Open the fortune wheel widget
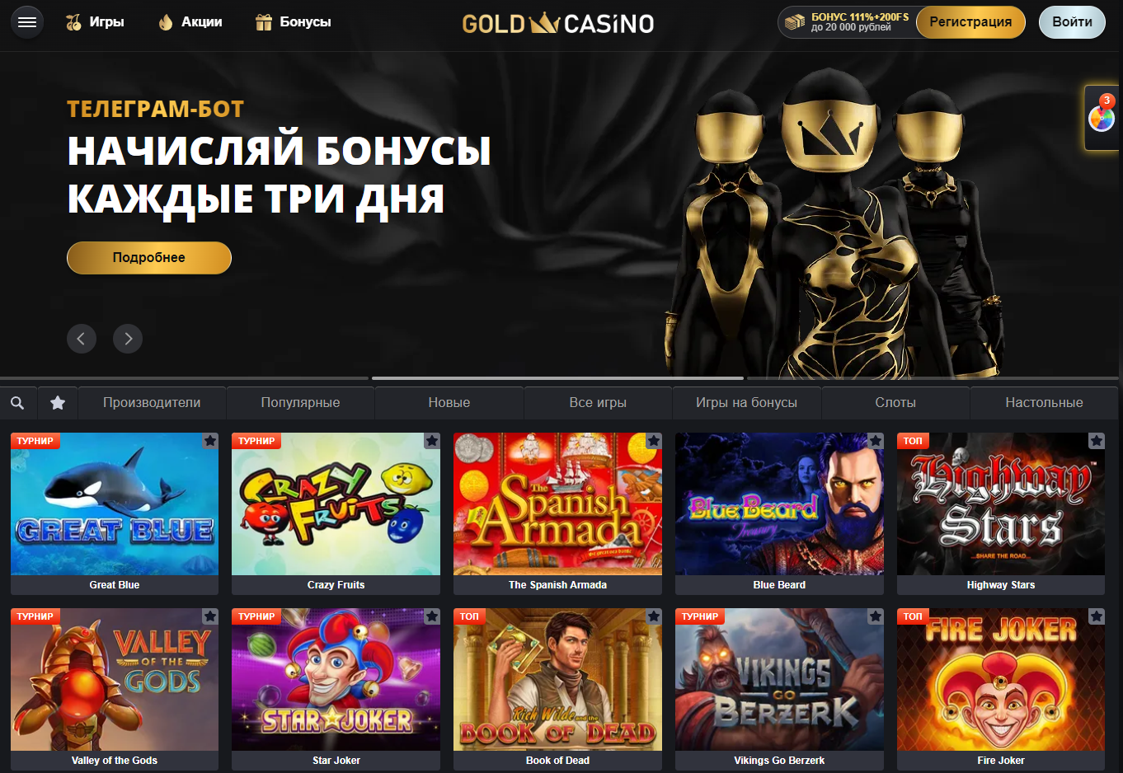The image size is (1123, 773). [x=1102, y=118]
